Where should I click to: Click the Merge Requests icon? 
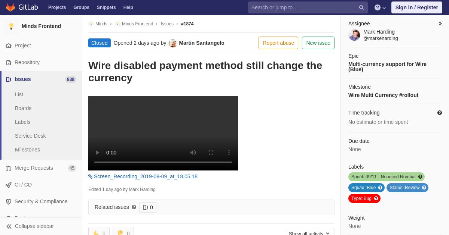click(9, 168)
